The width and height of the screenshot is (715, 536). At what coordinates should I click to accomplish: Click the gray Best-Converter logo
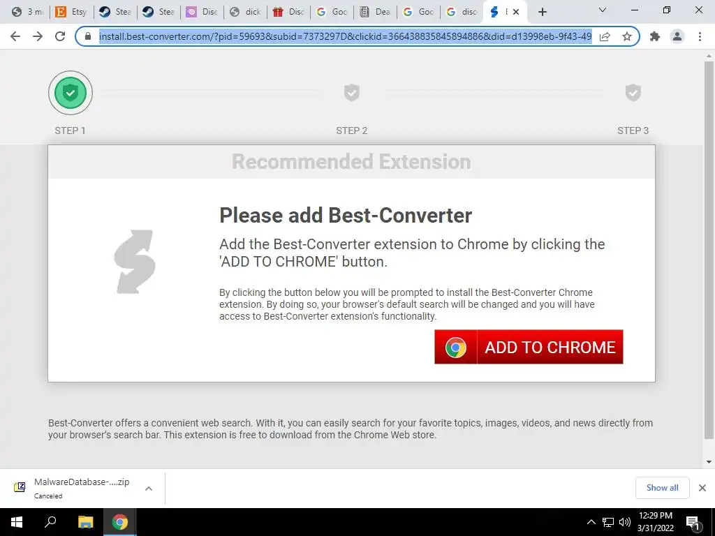pyautogui.click(x=135, y=262)
